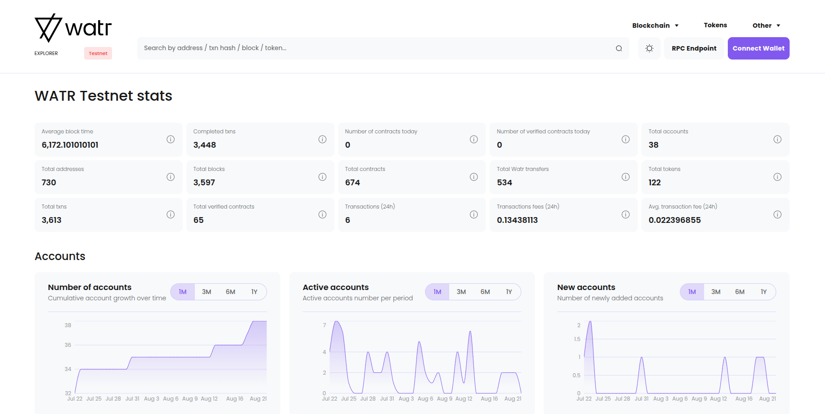Switch Active accounts chart to 1Y
Viewport: 825px width, 414px height.
(509, 291)
